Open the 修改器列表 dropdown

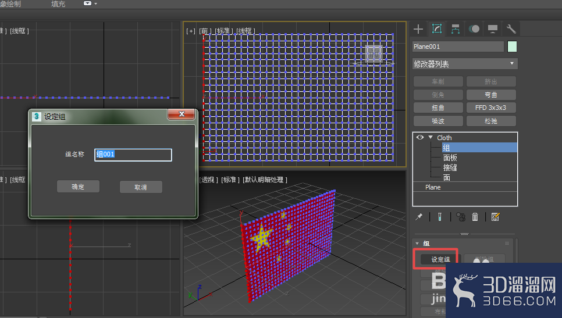[x=465, y=64]
